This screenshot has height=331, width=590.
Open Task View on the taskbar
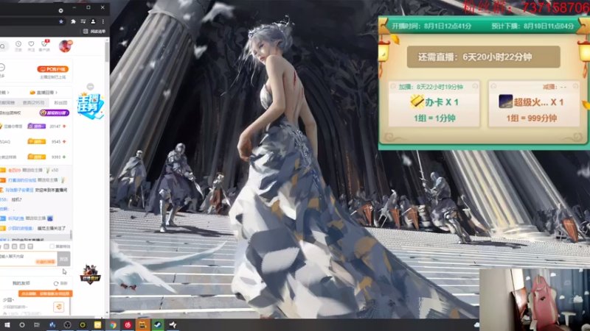tap(36, 325)
